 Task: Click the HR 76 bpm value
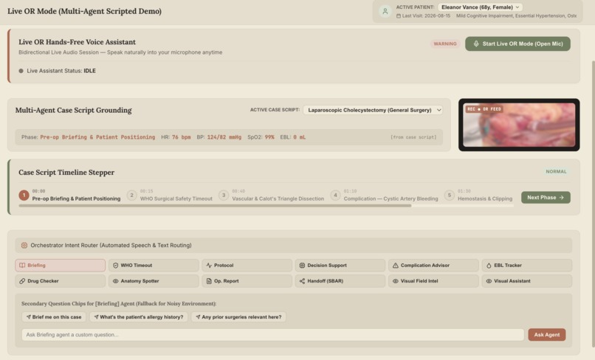point(181,137)
